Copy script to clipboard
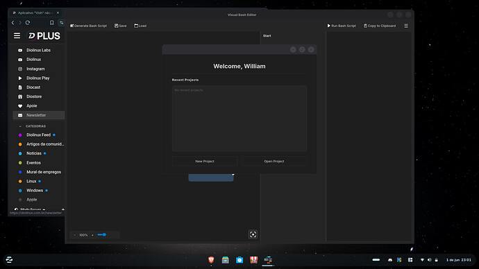The width and height of the screenshot is (479, 269). (380, 26)
